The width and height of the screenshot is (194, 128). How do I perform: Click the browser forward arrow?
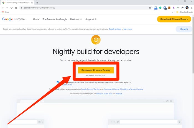[7, 8]
